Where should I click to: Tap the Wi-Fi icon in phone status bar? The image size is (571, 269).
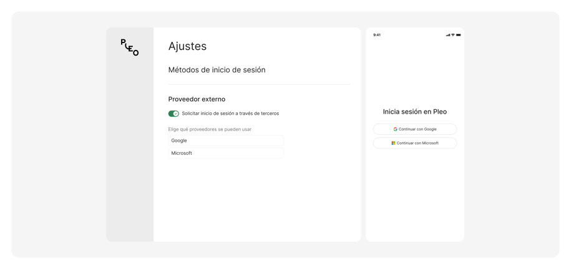(x=453, y=35)
